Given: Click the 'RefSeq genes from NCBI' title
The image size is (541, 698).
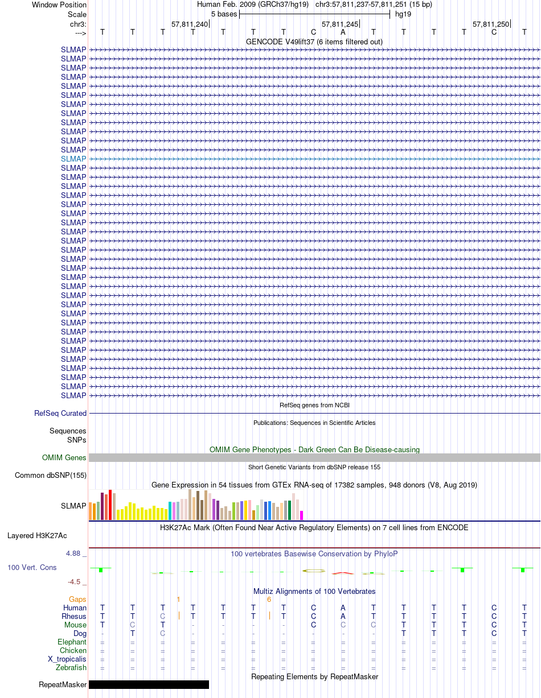Looking at the screenshot, I should [x=314, y=405].
